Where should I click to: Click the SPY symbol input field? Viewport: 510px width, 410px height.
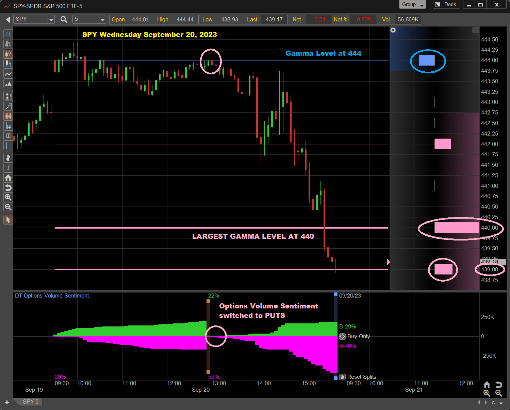coord(31,19)
